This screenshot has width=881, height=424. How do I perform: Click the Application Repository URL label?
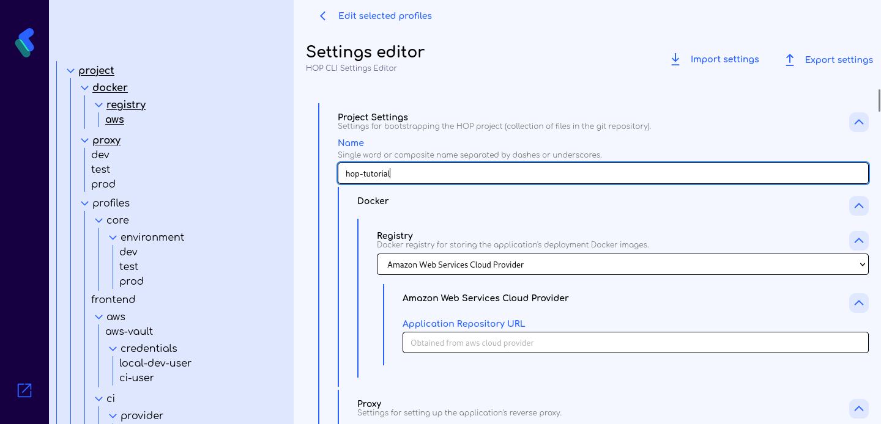tap(464, 324)
